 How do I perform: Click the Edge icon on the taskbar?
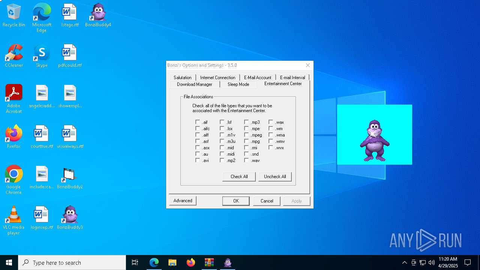(x=154, y=262)
